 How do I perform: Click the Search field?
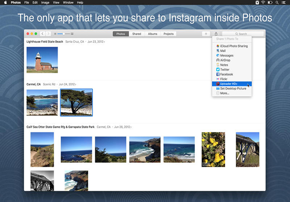tap(243, 34)
